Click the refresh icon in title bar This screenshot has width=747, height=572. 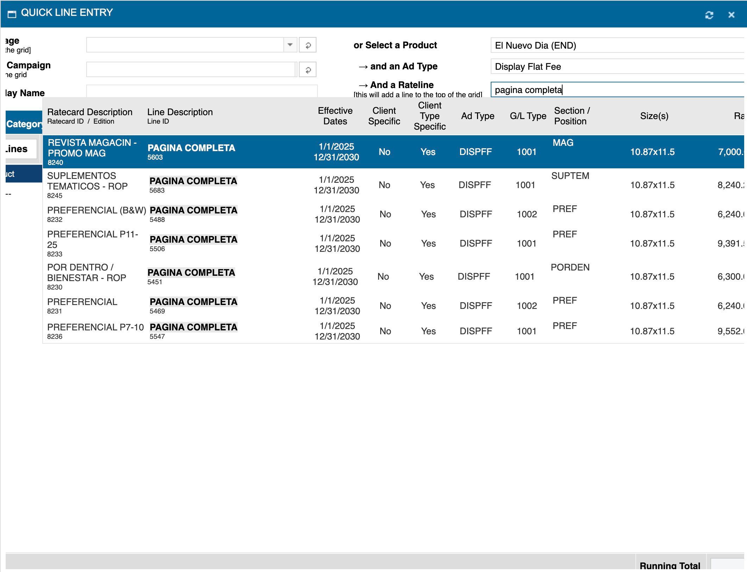[709, 15]
